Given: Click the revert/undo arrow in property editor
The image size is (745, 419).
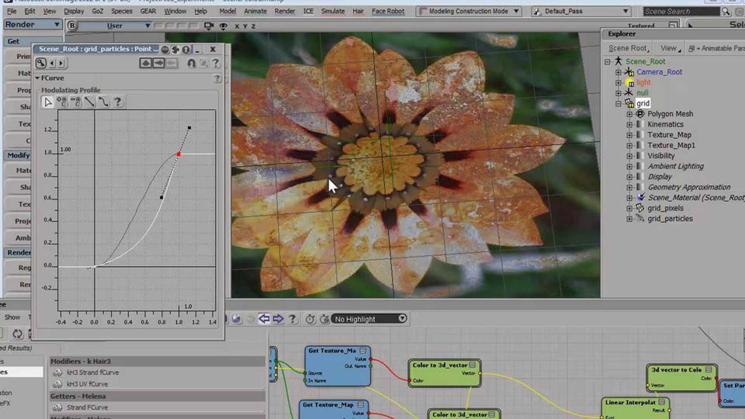Looking at the screenshot, I should coord(191,63).
